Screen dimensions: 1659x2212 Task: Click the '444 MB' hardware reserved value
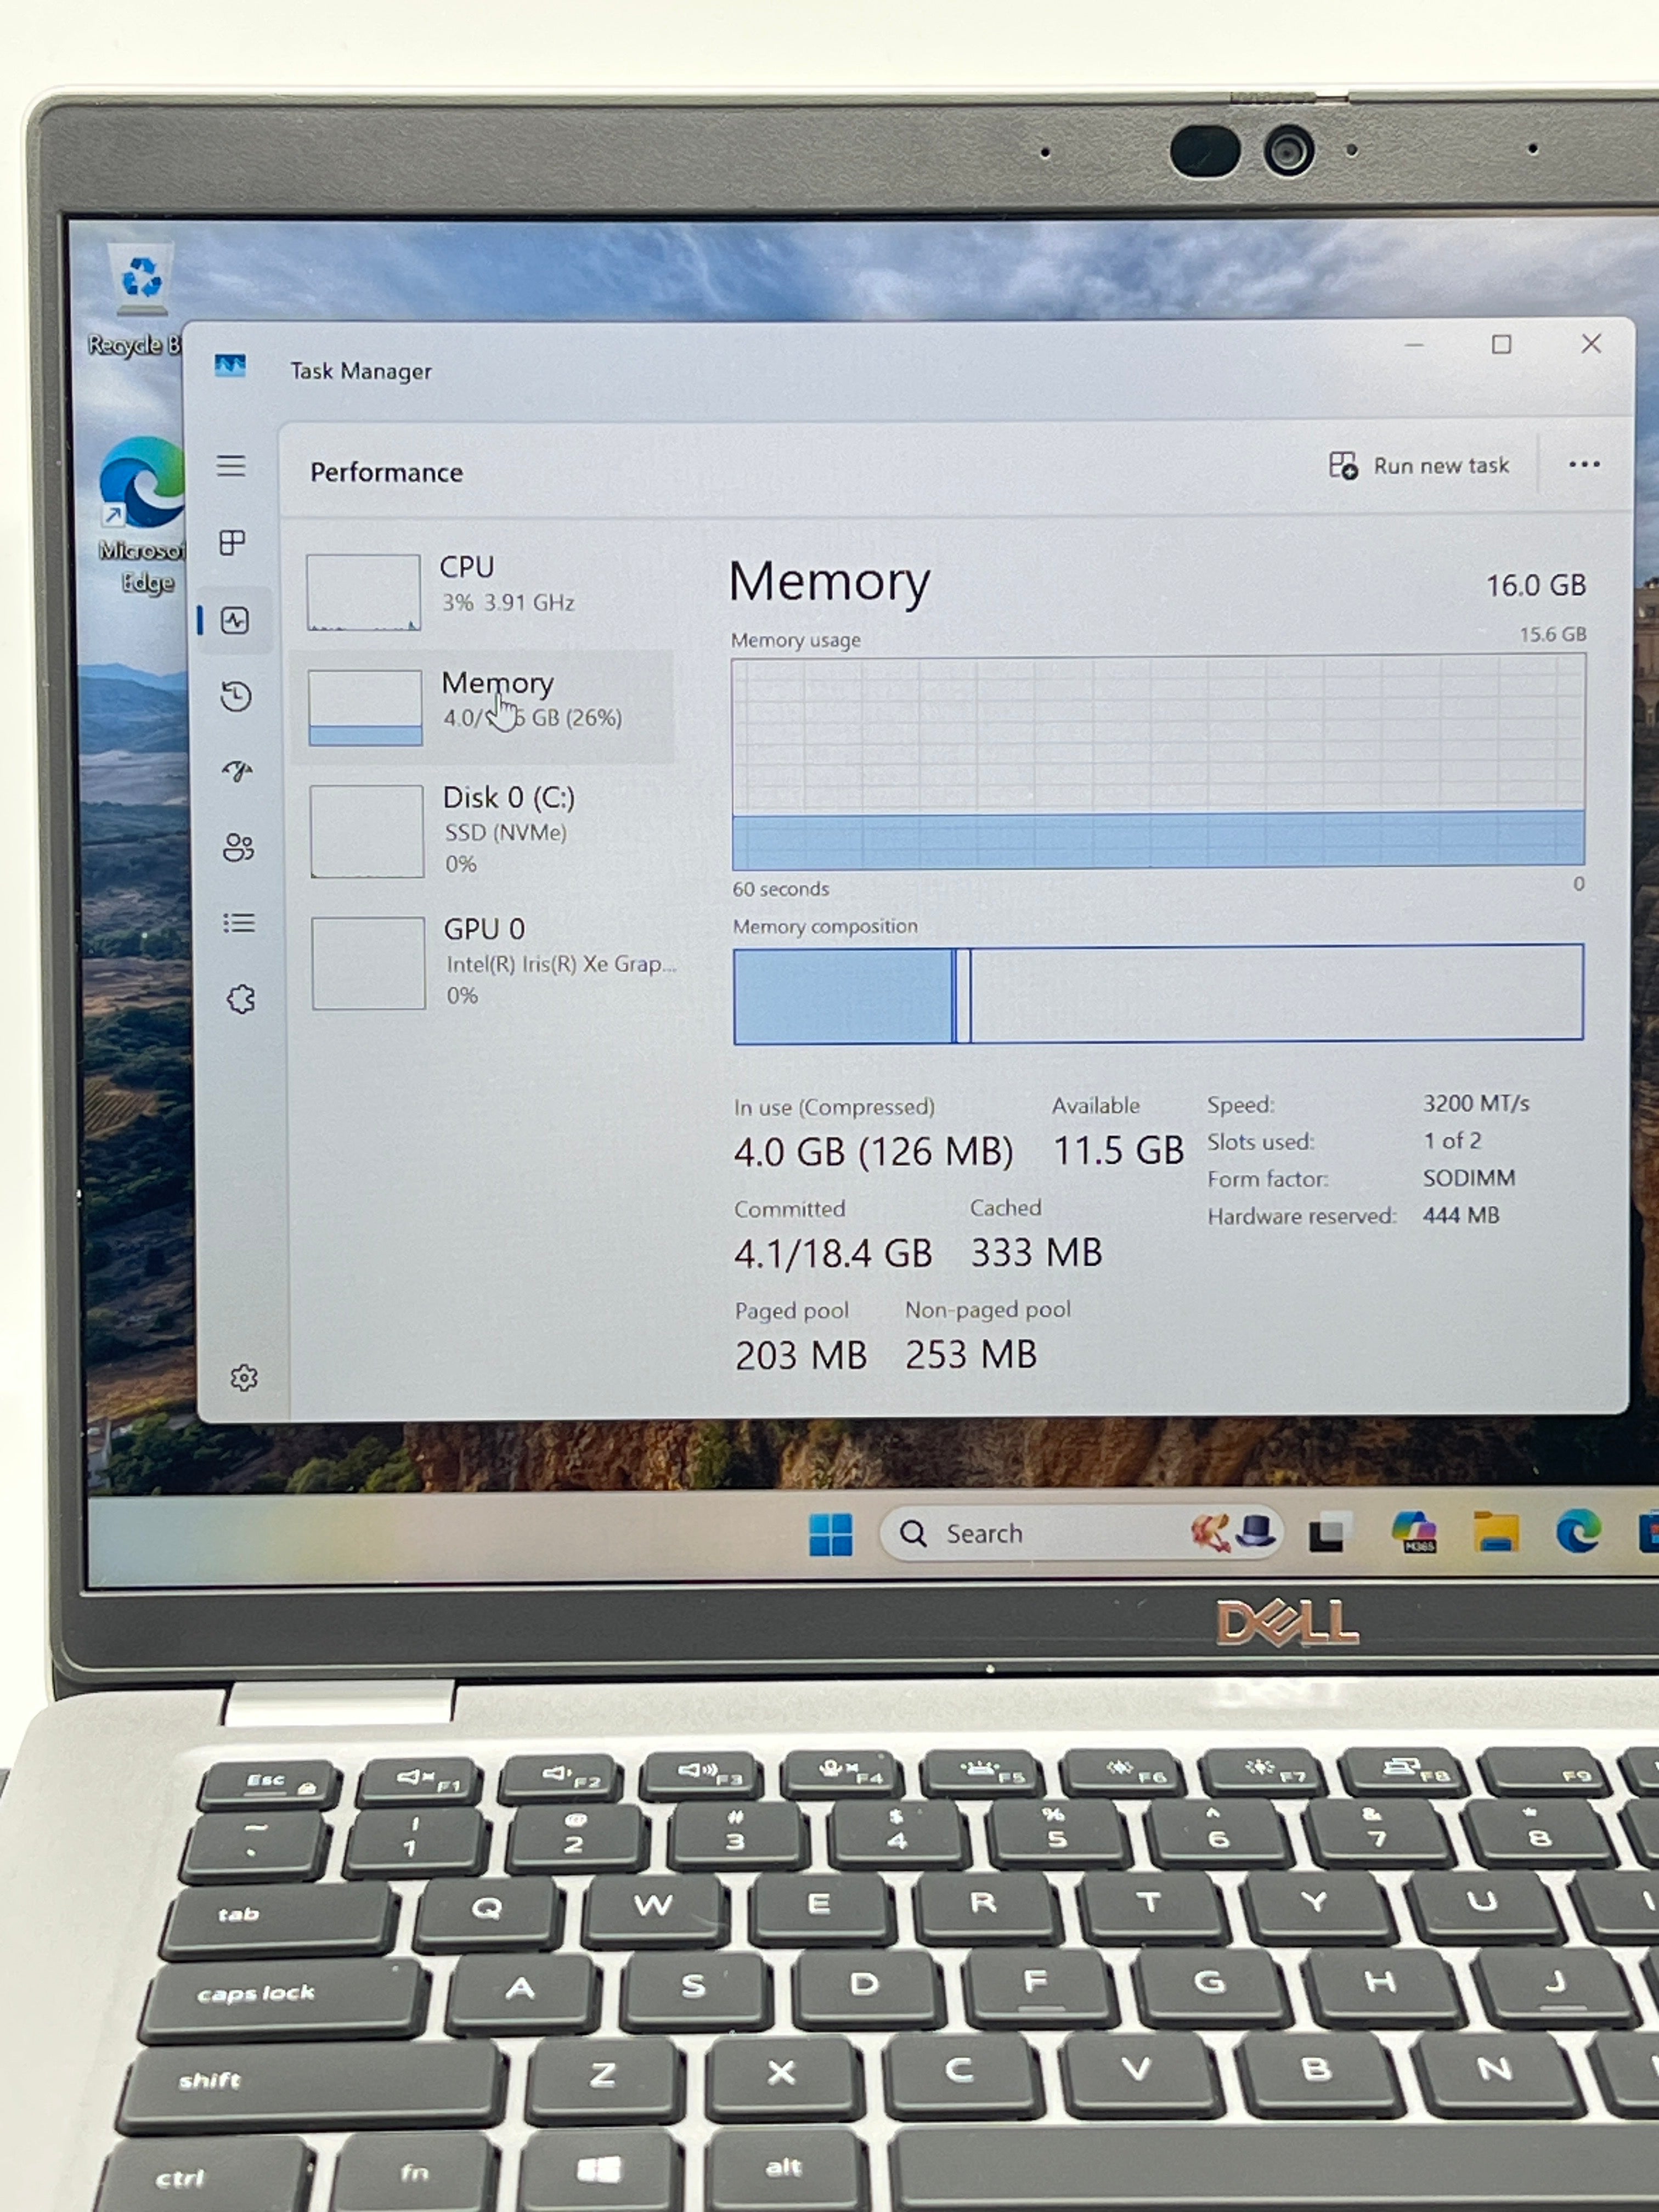(1461, 1215)
